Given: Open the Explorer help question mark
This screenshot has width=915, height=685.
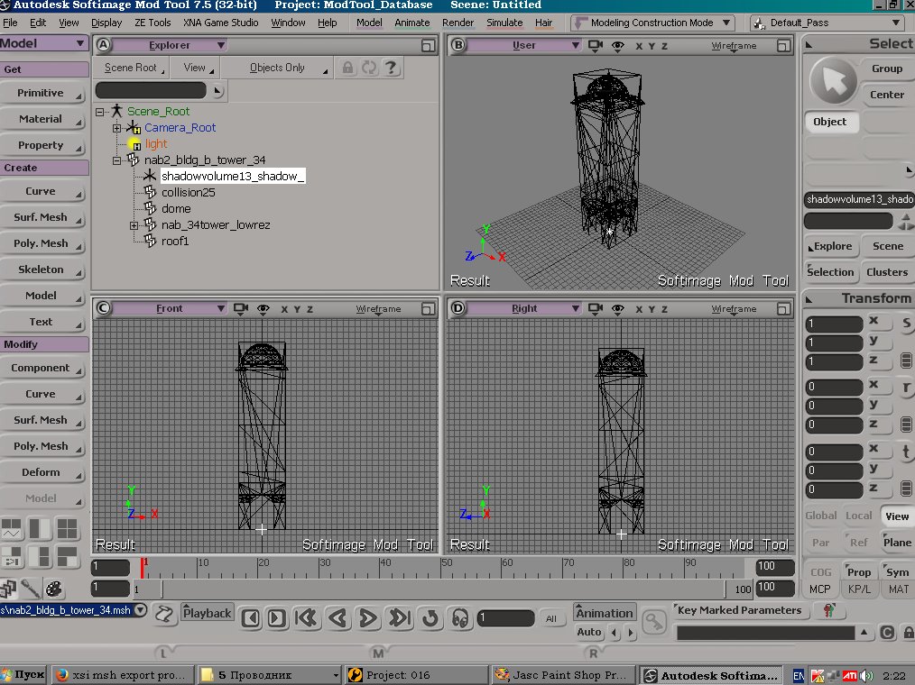Looking at the screenshot, I should click(x=391, y=68).
